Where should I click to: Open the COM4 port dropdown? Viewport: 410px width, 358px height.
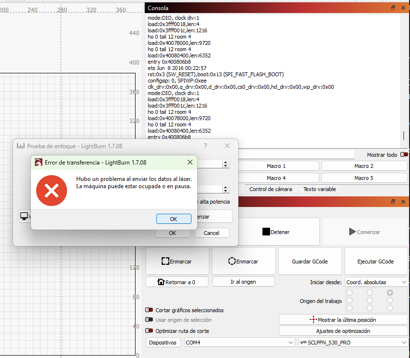(239, 342)
